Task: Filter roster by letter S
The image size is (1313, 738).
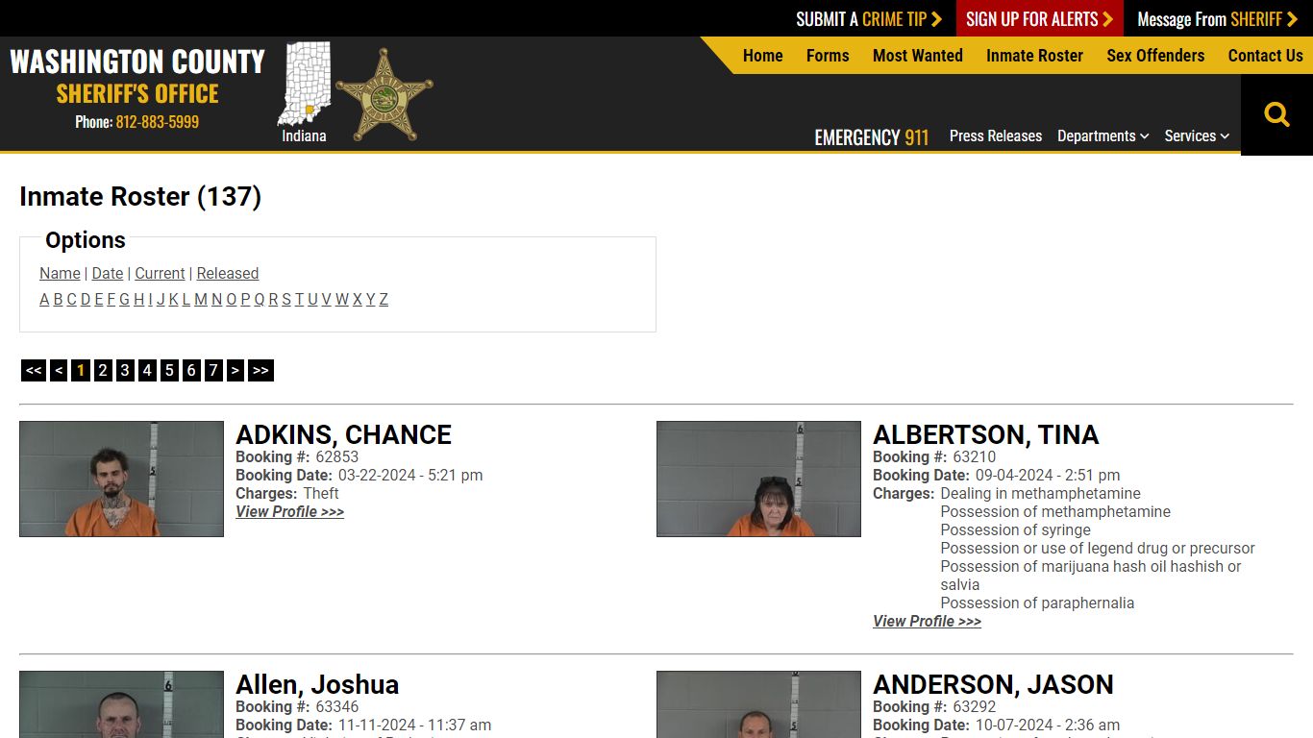Action: tap(286, 299)
